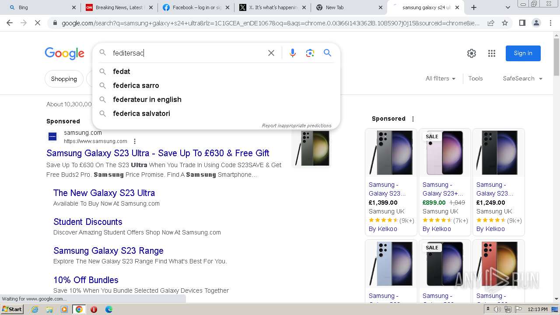Open Samsung Galaxy S23 Ultra Save Up To £630 link
This screenshot has height=315, width=560.
coord(158,153)
